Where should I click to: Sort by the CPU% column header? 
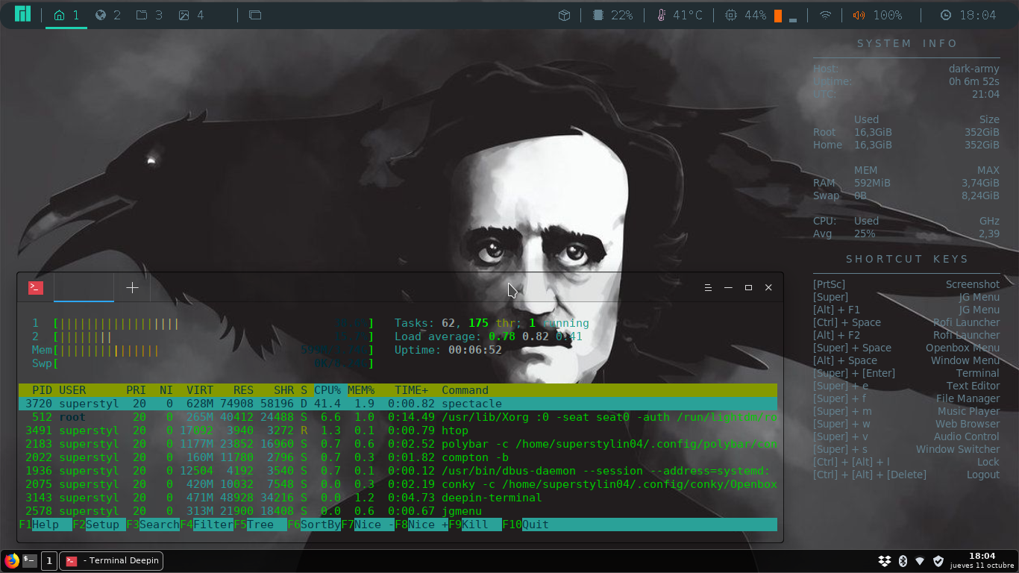(327, 390)
